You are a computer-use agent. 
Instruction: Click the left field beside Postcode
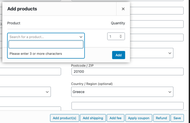[x=29, y=72]
